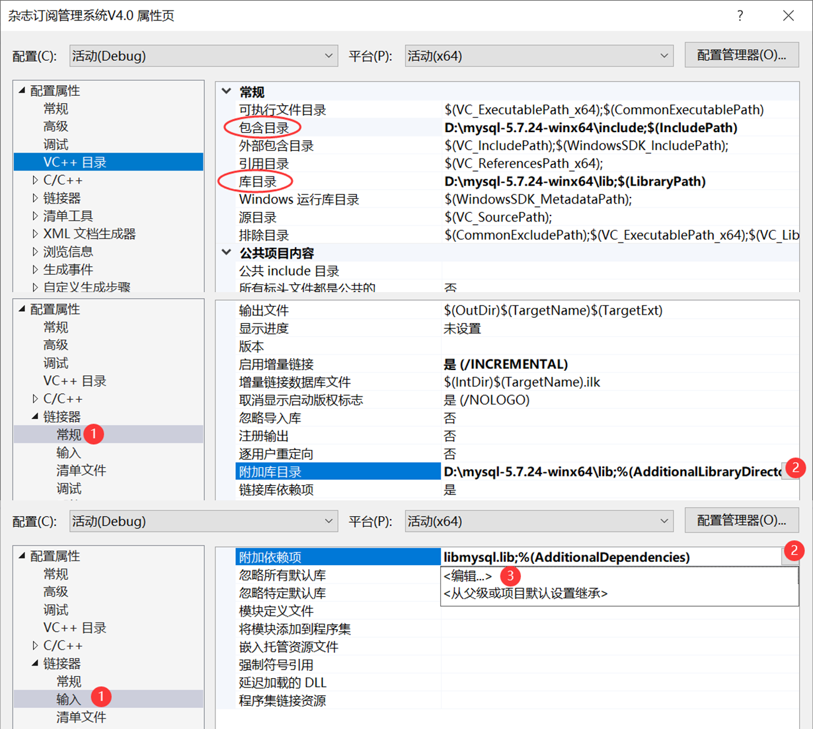
Task: Click the 引用目录 property label
Action: (x=264, y=163)
